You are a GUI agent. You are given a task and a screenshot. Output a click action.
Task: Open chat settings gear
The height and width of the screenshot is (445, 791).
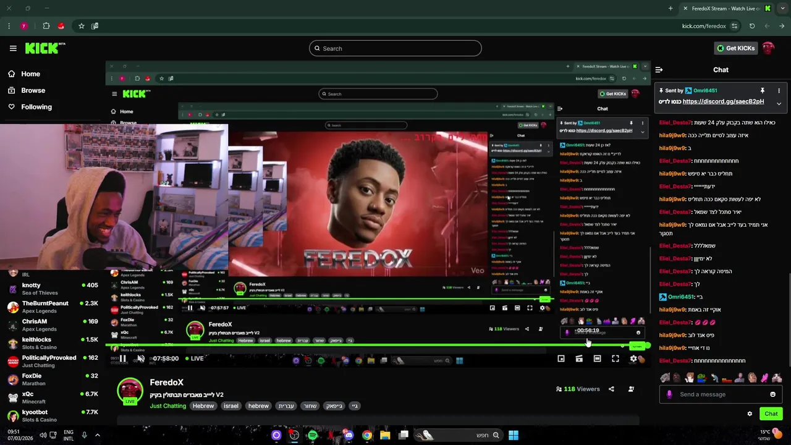(750, 414)
